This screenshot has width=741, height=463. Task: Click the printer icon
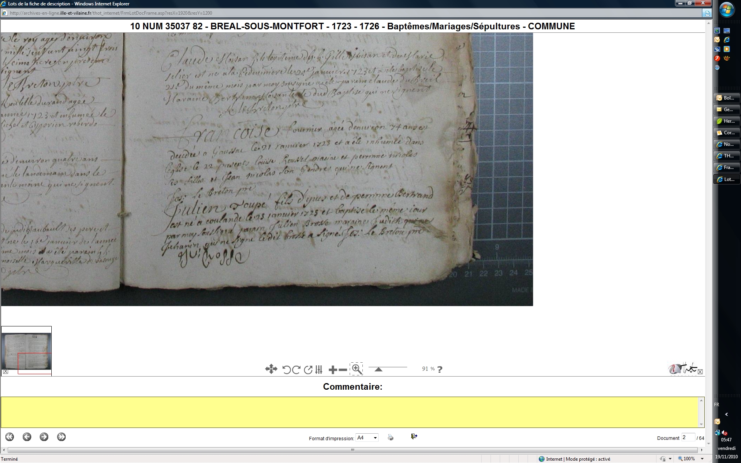[x=391, y=437]
